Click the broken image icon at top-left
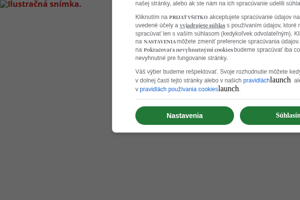 tap(4, 4)
